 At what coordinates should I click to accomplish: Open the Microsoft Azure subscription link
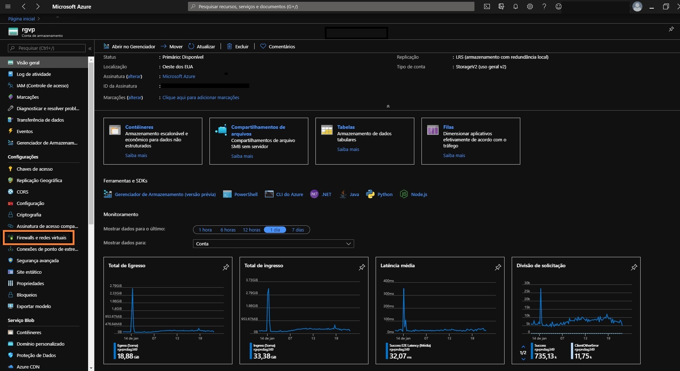[x=179, y=76]
